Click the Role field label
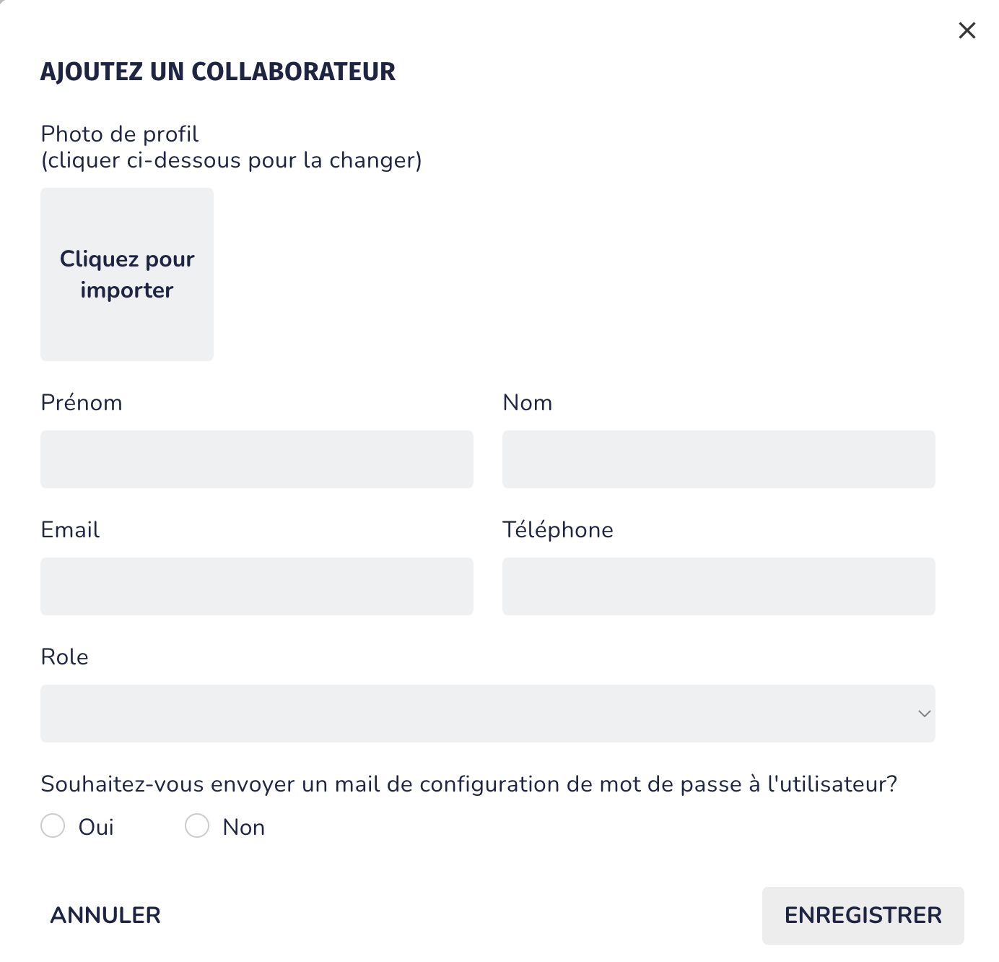The width and height of the screenshot is (999, 962). pyautogui.click(x=65, y=656)
